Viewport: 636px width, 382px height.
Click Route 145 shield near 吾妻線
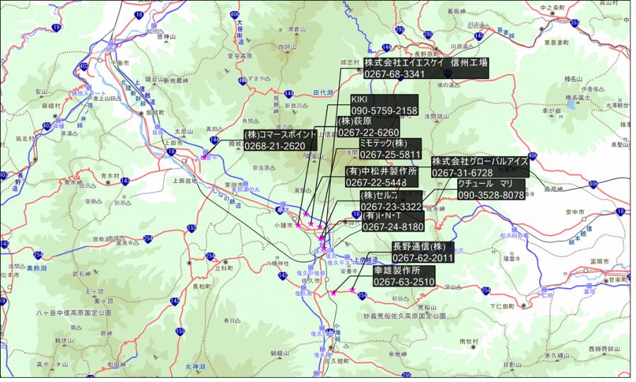pyautogui.click(x=479, y=37)
